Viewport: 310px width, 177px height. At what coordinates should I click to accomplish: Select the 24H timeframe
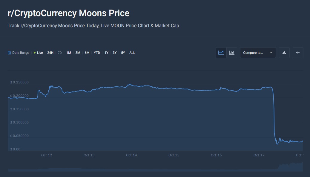tap(50, 53)
